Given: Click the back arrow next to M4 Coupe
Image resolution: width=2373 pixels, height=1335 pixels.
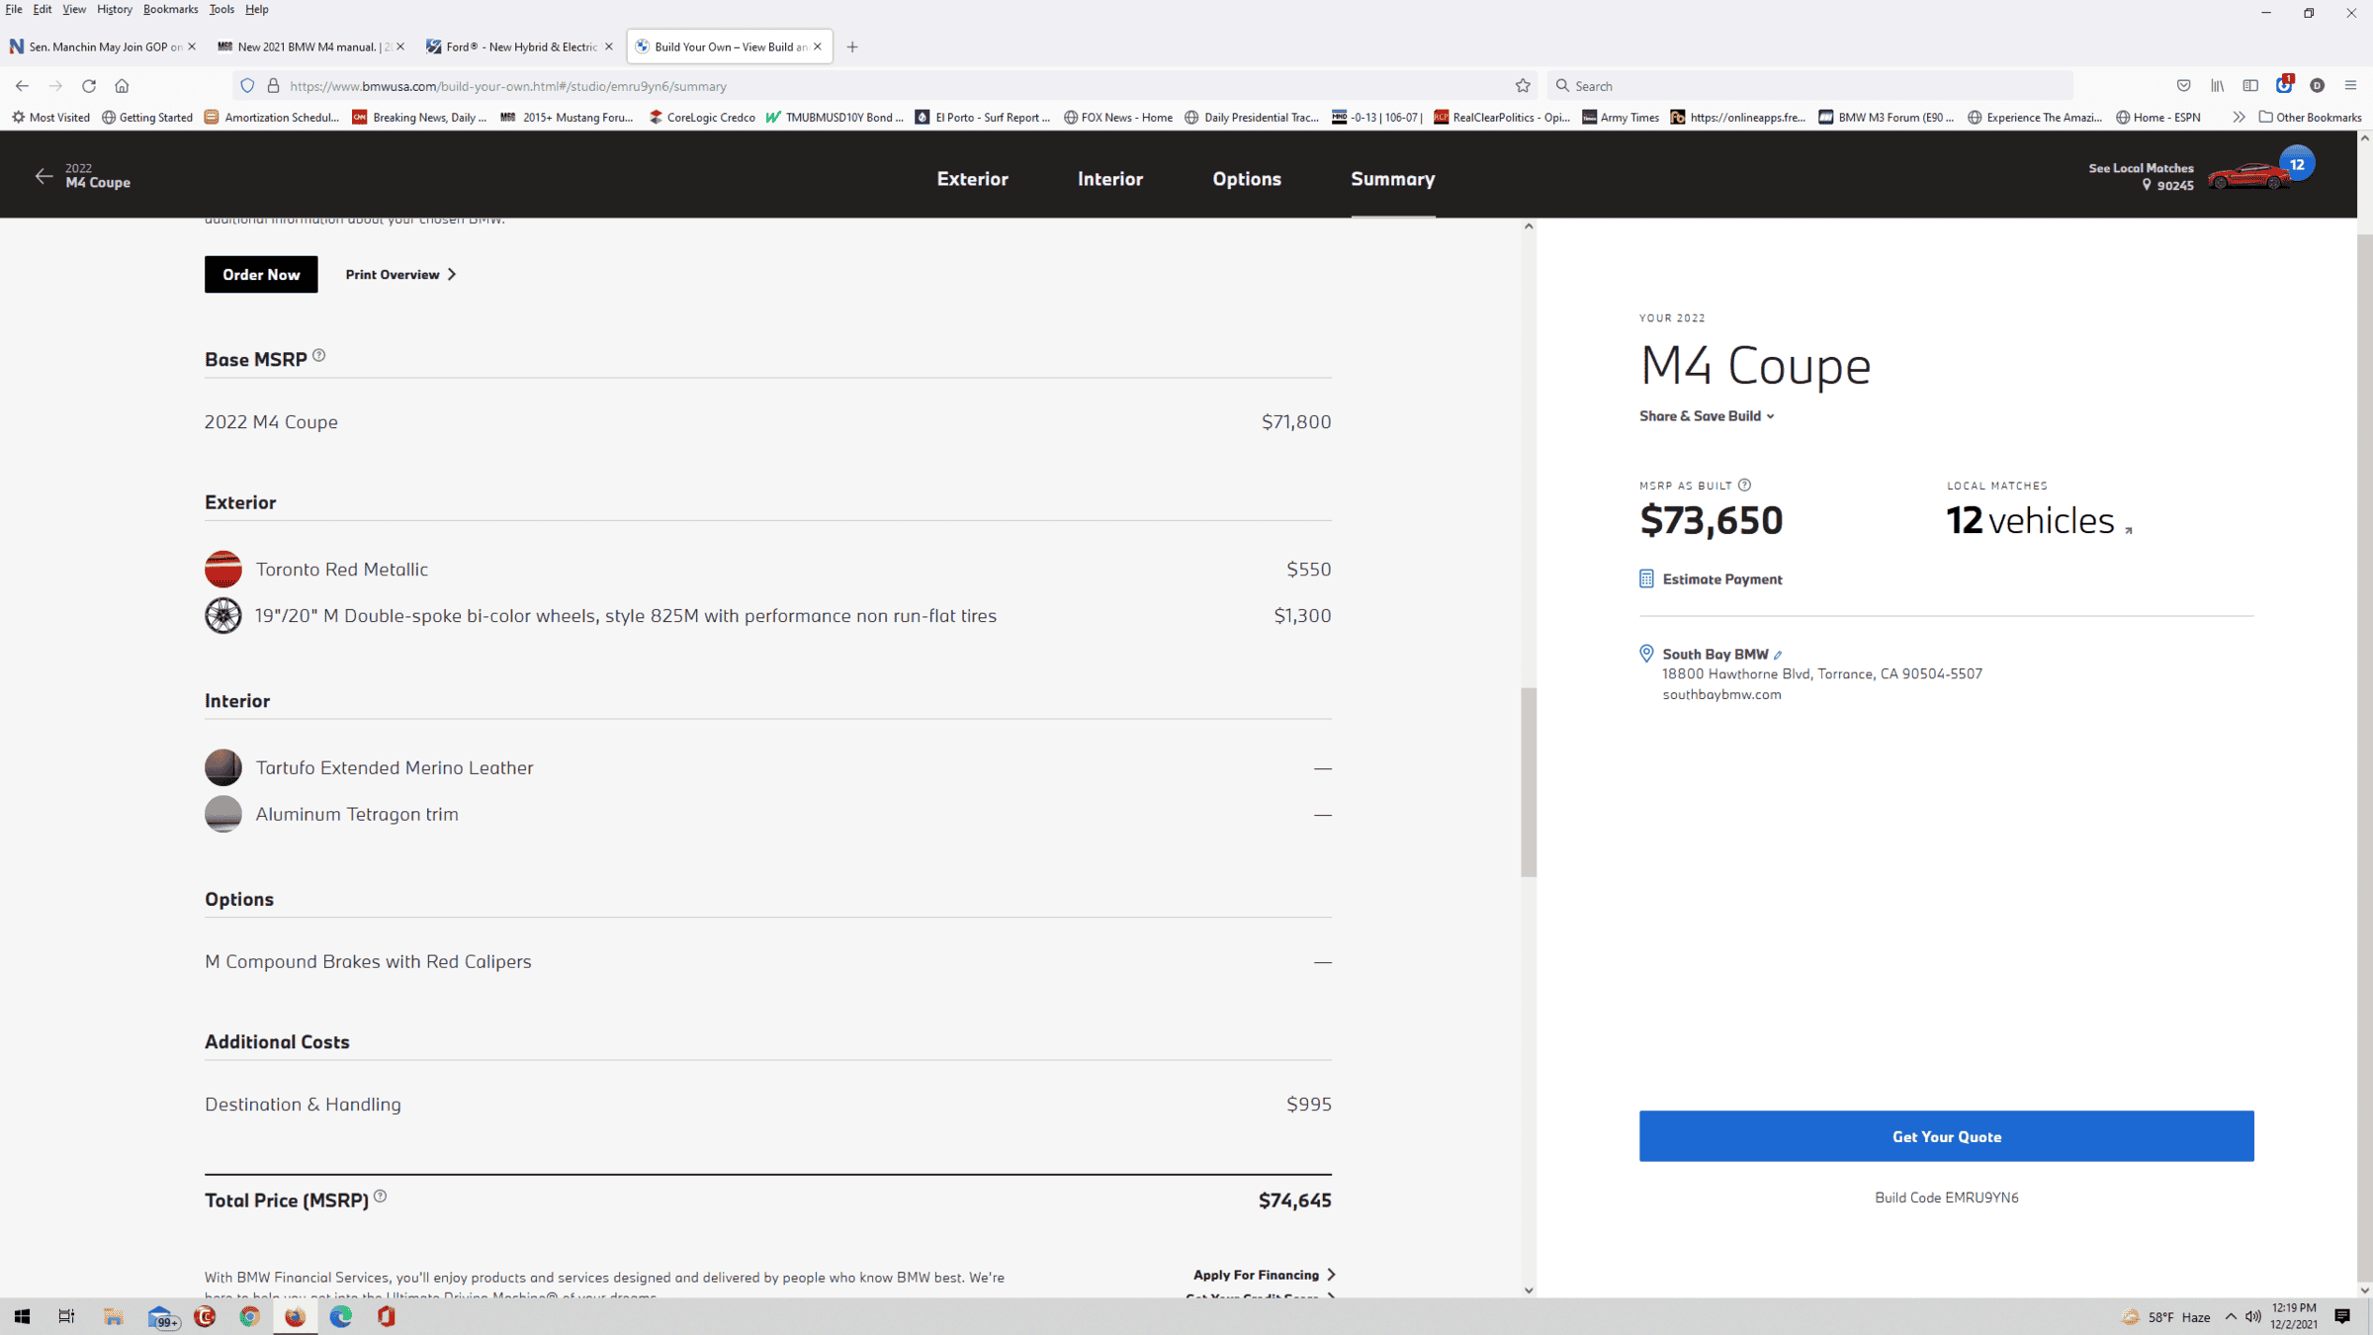Looking at the screenshot, I should pyautogui.click(x=44, y=176).
